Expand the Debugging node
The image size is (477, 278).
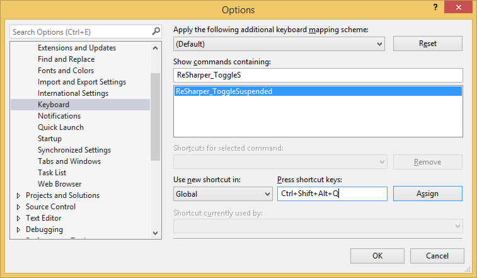point(19,229)
